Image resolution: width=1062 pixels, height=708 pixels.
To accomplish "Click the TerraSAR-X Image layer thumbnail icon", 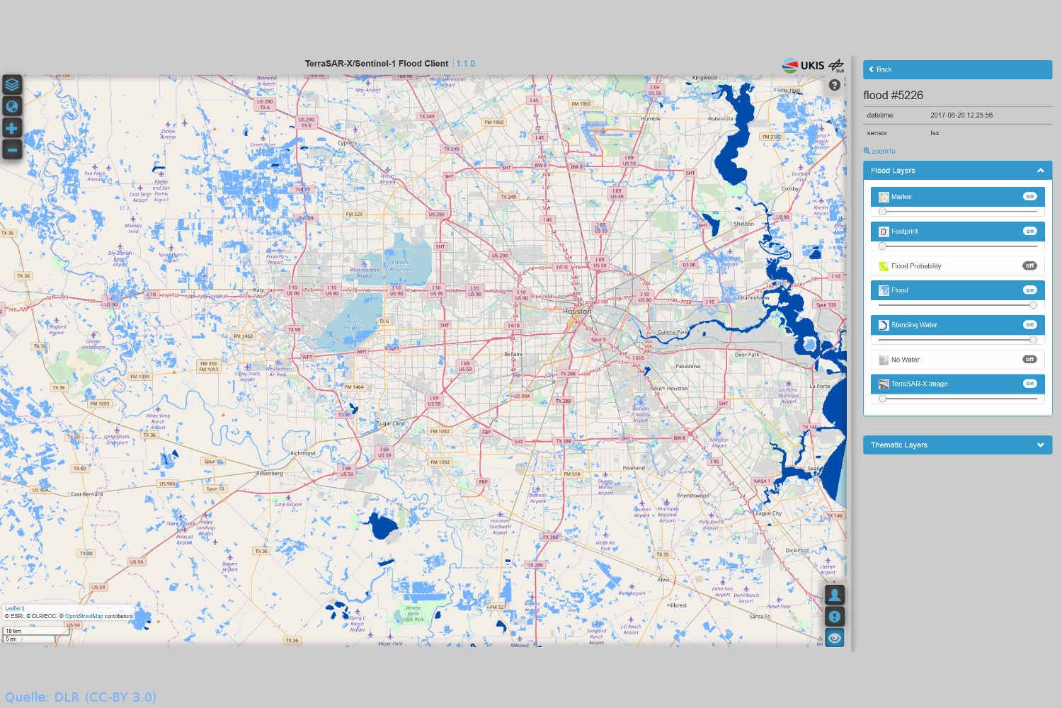I will (884, 384).
